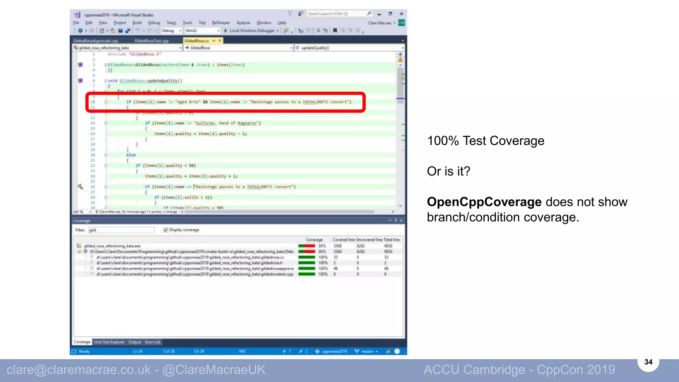Click the split editor plus icon
This screenshot has height=382, width=679.
(401, 54)
